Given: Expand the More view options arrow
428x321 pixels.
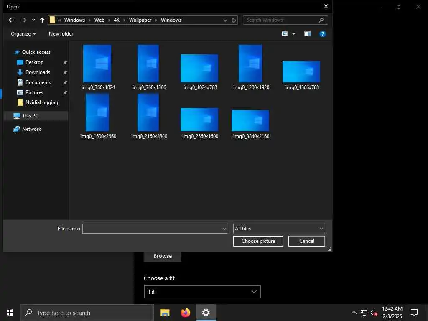Looking at the screenshot, I should click(294, 34).
